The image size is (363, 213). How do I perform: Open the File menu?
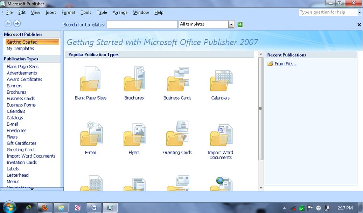point(9,13)
